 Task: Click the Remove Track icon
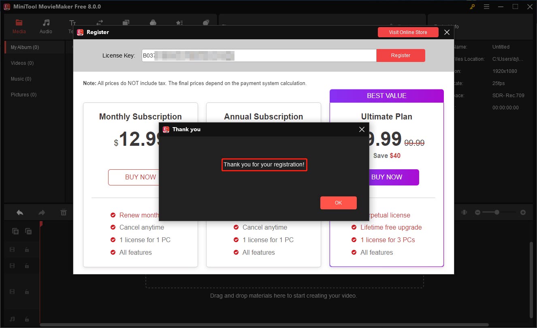click(x=28, y=231)
